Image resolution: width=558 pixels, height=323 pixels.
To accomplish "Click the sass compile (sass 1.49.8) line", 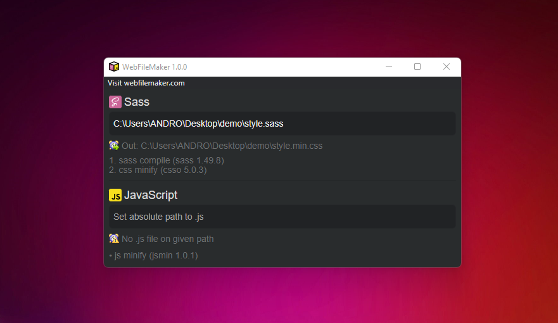I will (167, 160).
